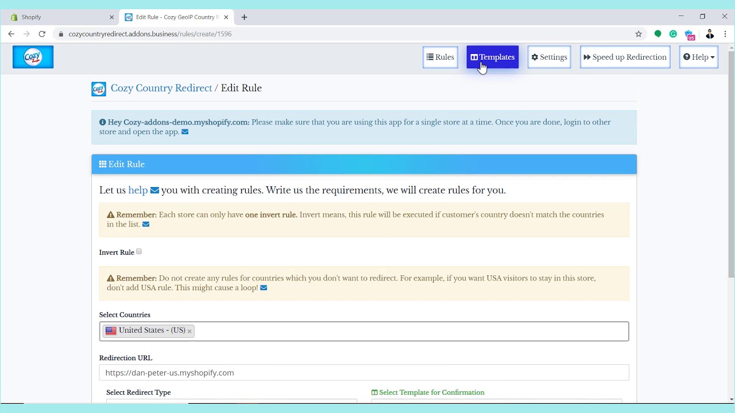Click the small Cozy icon beside the breadcrumb
Screen dimensions: 735x413
pos(99,89)
